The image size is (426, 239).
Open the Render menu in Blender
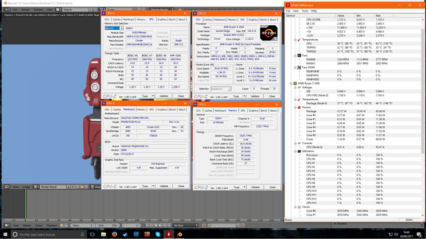point(25,9)
